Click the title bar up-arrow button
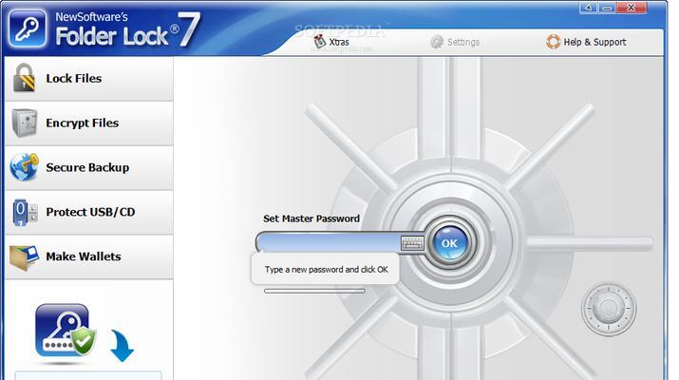The image size is (679, 380). coord(589,8)
